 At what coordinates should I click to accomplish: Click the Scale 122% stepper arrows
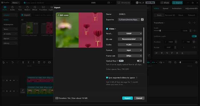190,31
